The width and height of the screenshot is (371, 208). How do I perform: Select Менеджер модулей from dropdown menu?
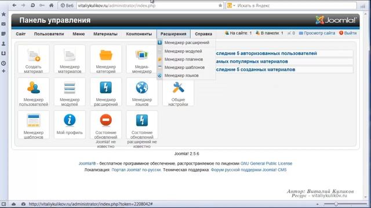pos(186,51)
